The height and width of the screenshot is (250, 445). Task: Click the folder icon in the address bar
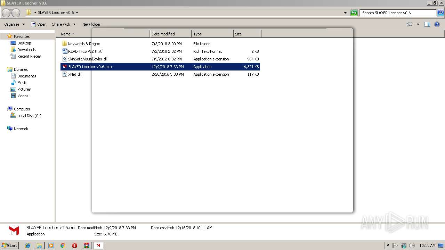click(29, 13)
